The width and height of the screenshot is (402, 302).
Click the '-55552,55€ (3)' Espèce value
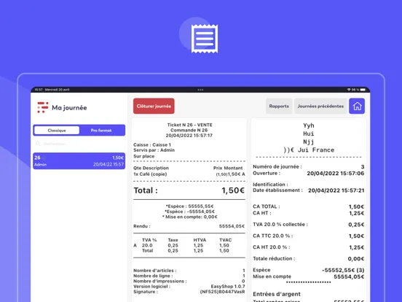pyautogui.click(x=343, y=270)
